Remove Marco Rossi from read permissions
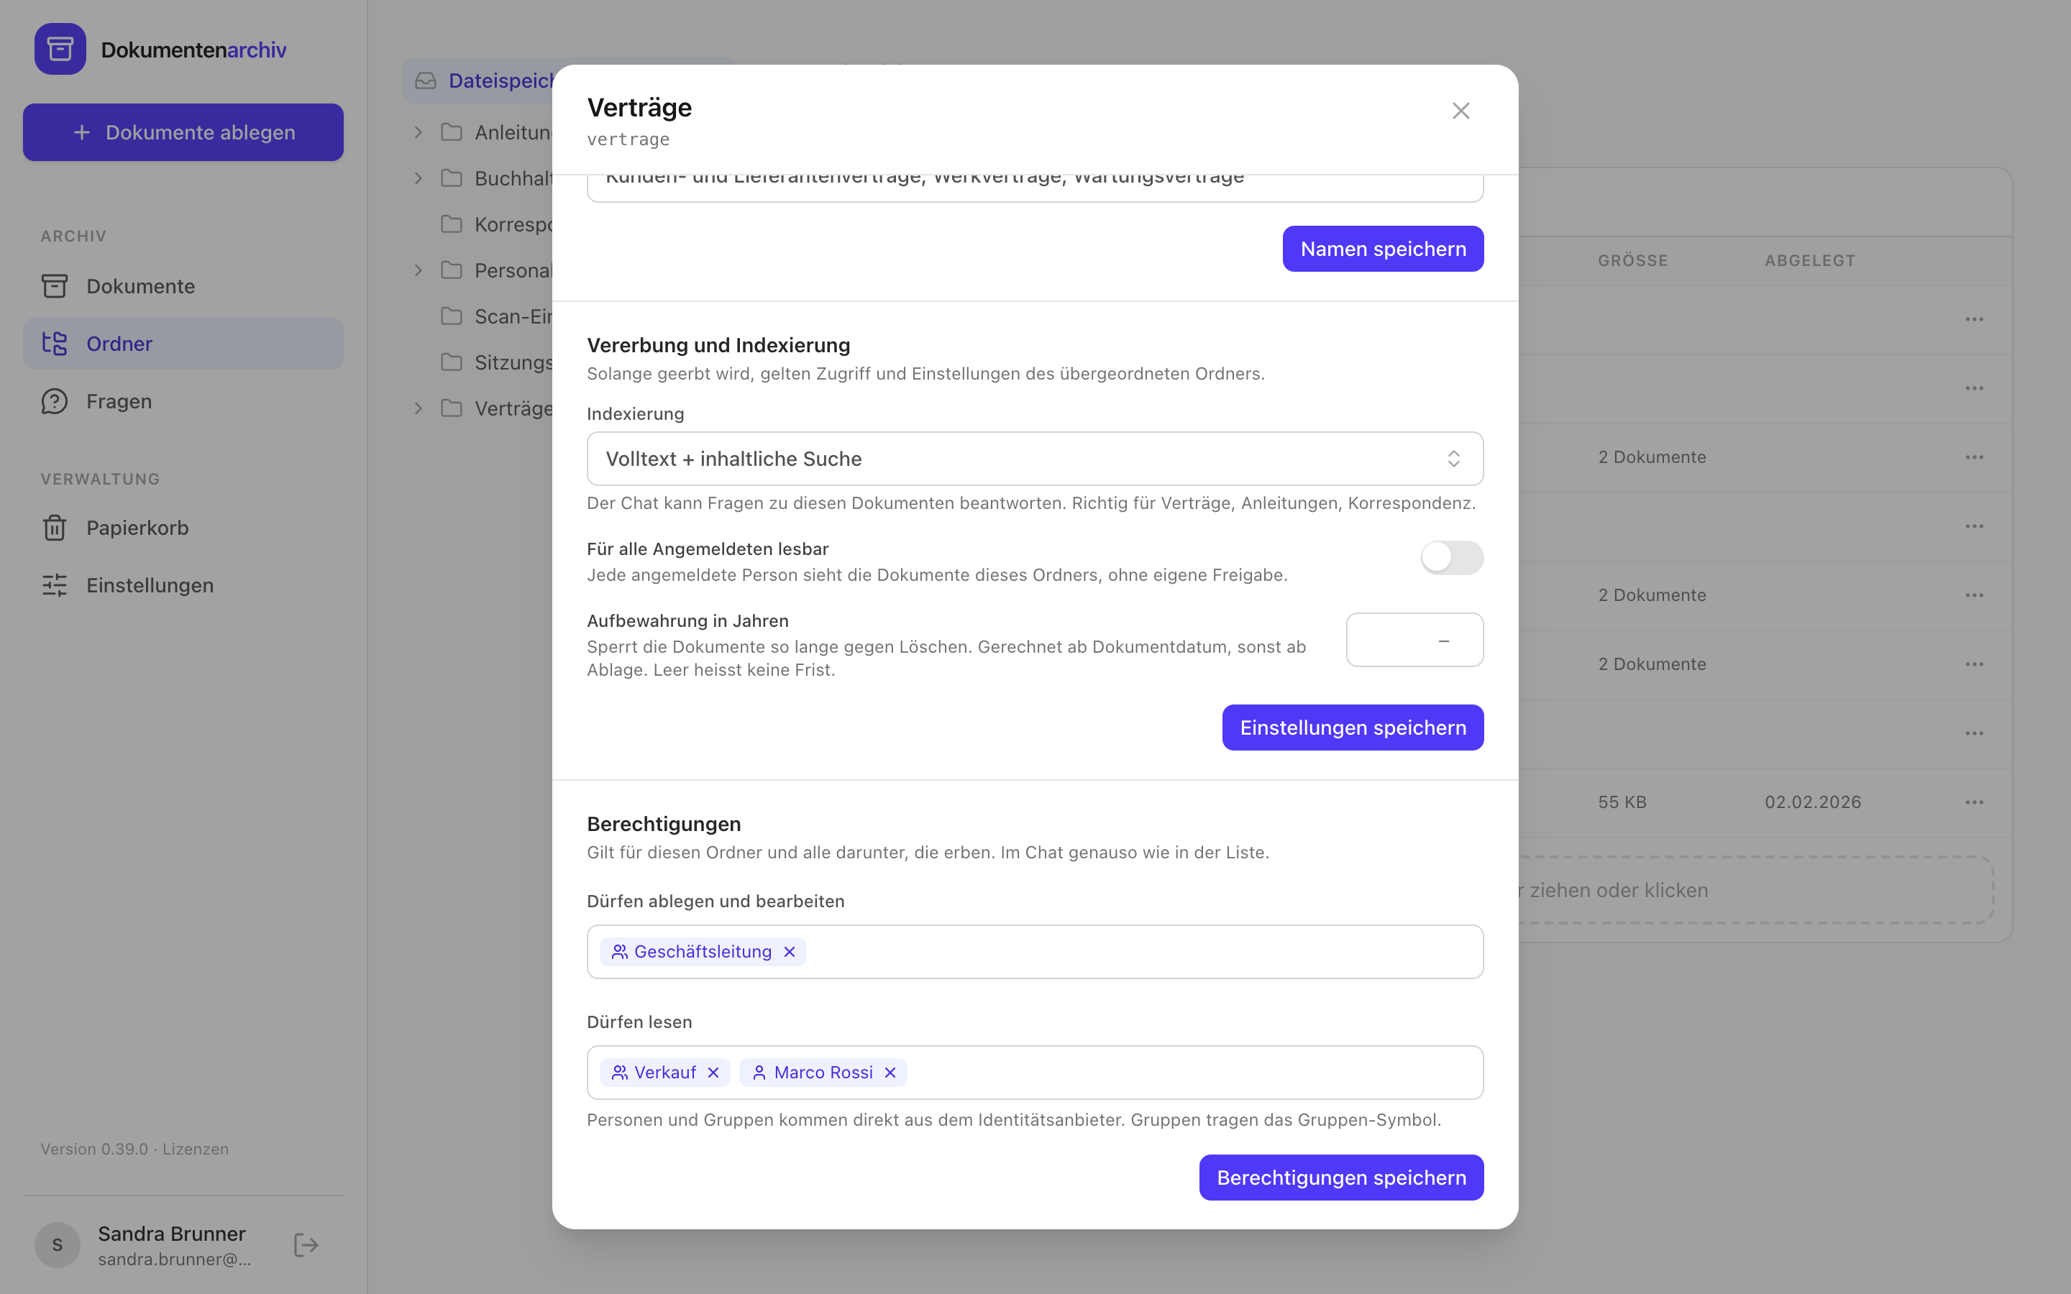The image size is (2071, 1294). click(890, 1073)
